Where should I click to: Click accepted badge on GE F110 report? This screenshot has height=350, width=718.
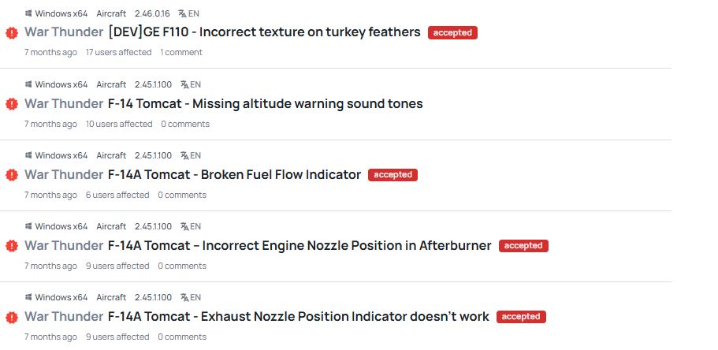click(452, 32)
